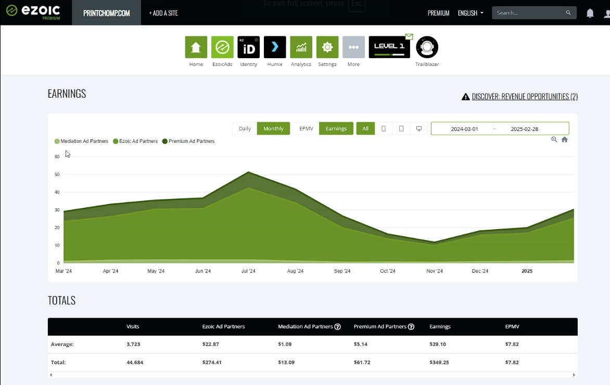
Task: Click the Ezoic Ad Partners column header
Action: point(224,327)
